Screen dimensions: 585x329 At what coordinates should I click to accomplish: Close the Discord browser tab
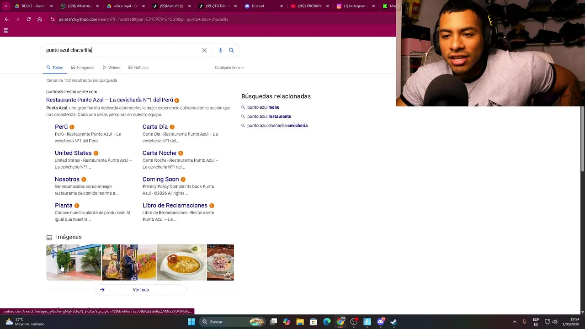tap(282, 6)
